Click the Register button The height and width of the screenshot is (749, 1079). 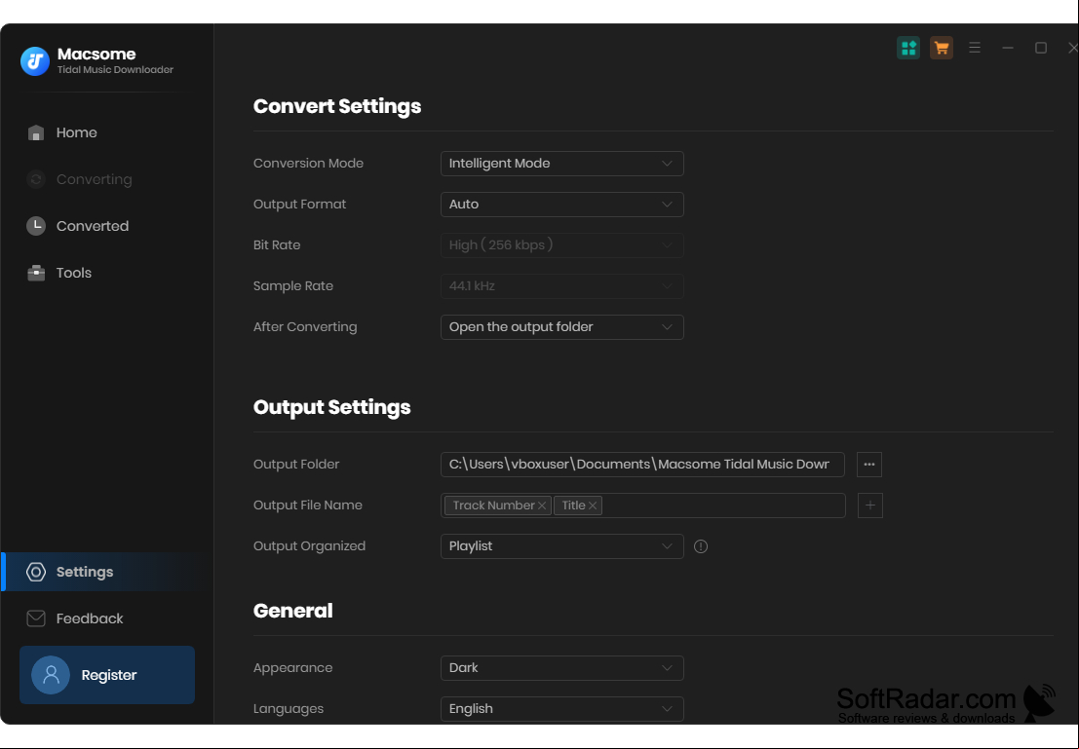107,675
